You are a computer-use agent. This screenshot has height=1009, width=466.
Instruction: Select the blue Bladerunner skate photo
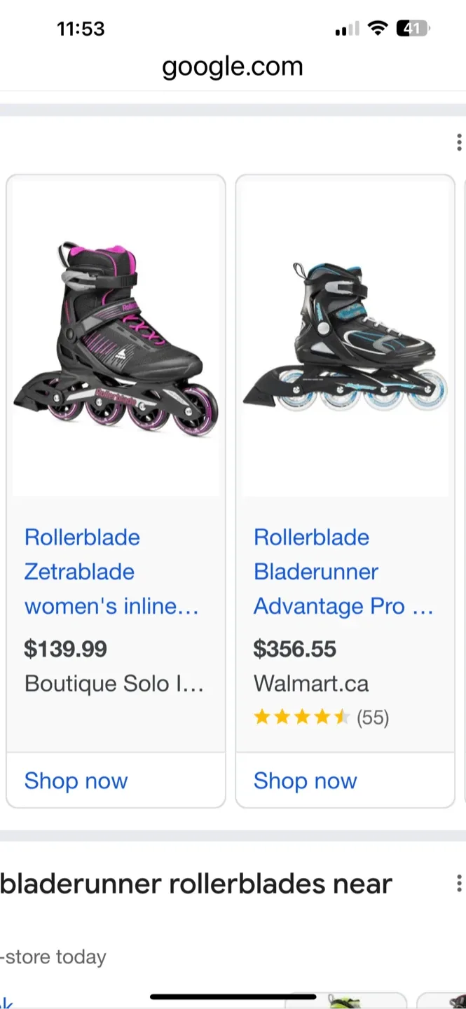tap(345, 334)
